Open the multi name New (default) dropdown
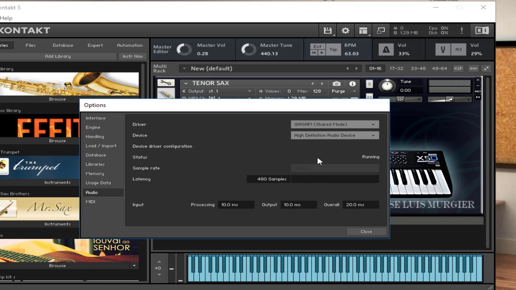This screenshot has width=516, height=290. coord(184,68)
